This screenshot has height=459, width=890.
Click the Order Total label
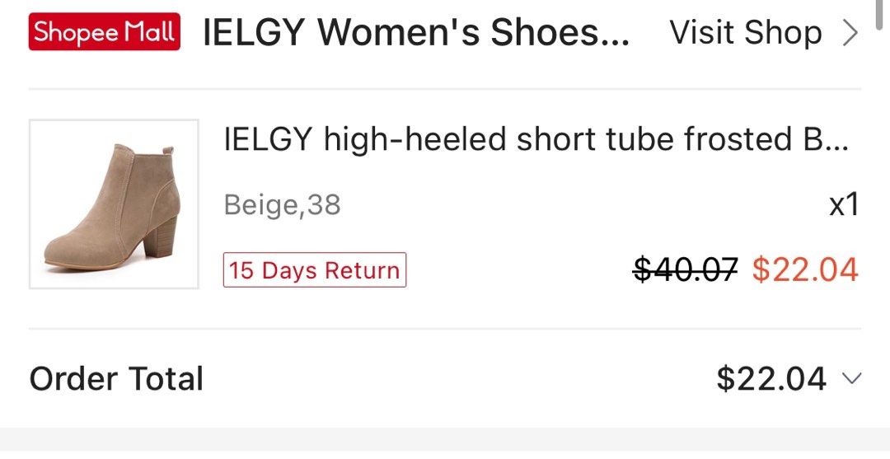coord(116,378)
